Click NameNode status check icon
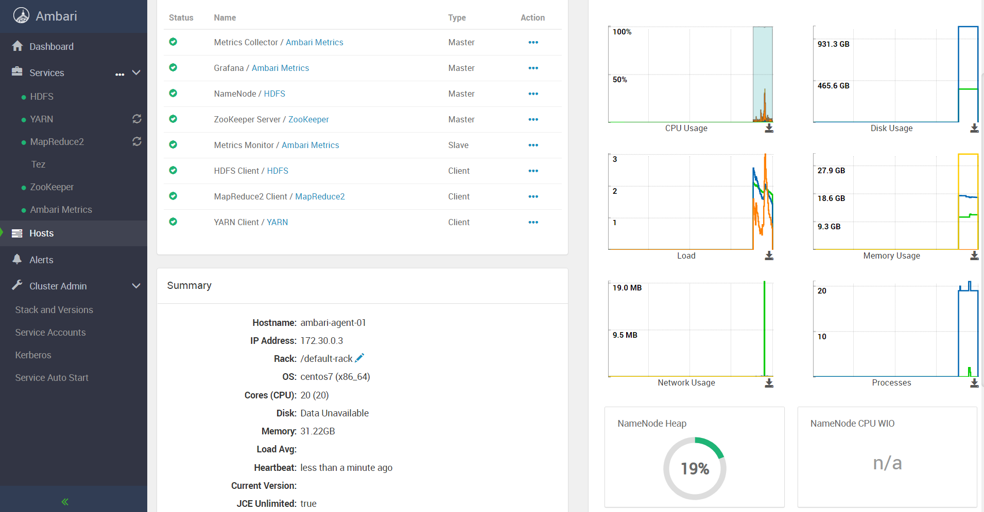This screenshot has height=512, width=984. coord(173,93)
